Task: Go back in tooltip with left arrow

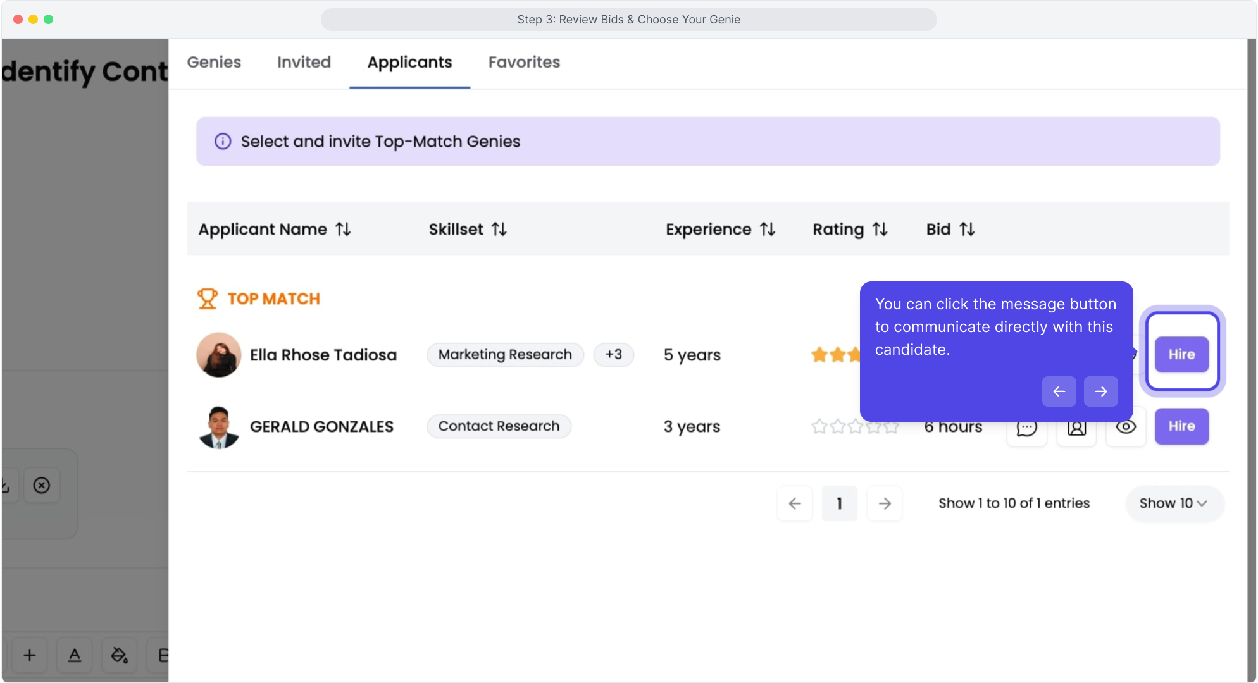Action: [1059, 391]
